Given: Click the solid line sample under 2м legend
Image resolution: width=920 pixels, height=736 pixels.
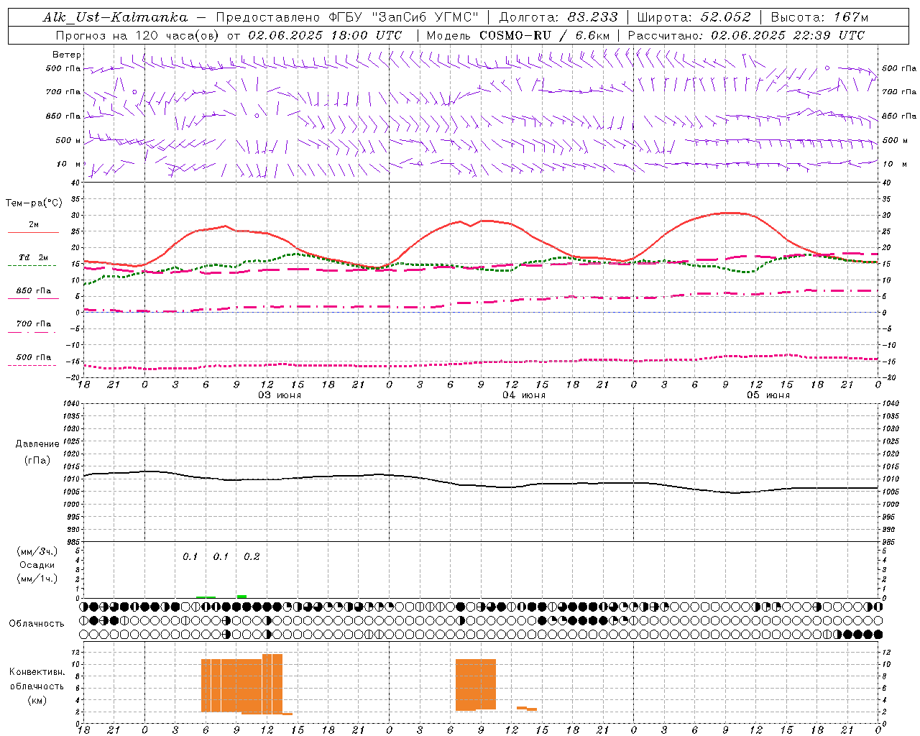Looking at the screenshot, I should pyautogui.click(x=33, y=233).
